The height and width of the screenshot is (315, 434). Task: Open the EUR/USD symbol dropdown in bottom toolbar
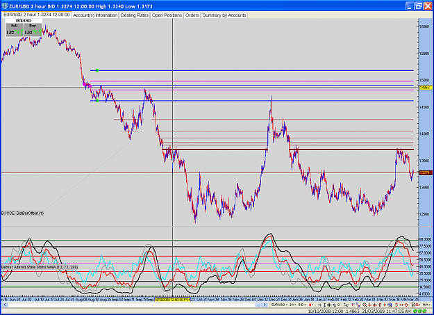[279, 305]
